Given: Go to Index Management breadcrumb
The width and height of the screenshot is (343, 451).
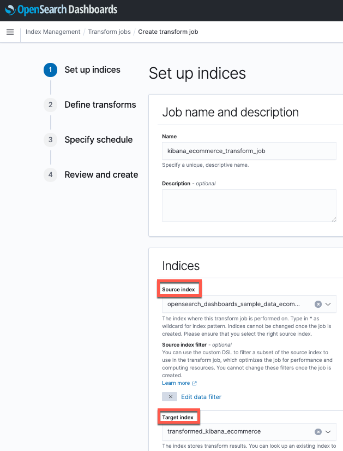Looking at the screenshot, I should pos(53,32).
